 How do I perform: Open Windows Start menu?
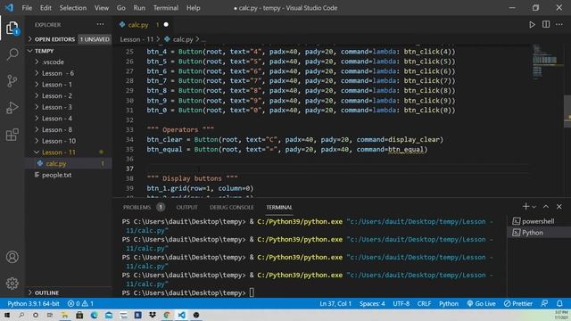tap(7, 315)
